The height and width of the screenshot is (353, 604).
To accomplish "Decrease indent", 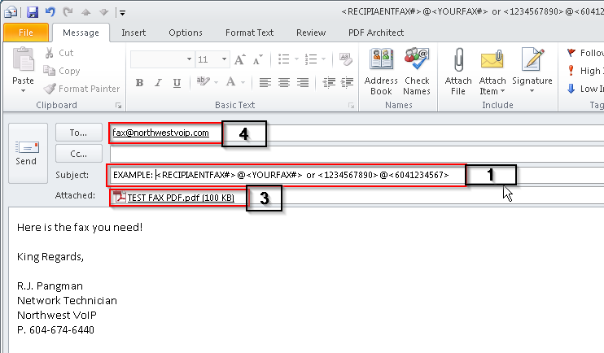I will (329, 82).
